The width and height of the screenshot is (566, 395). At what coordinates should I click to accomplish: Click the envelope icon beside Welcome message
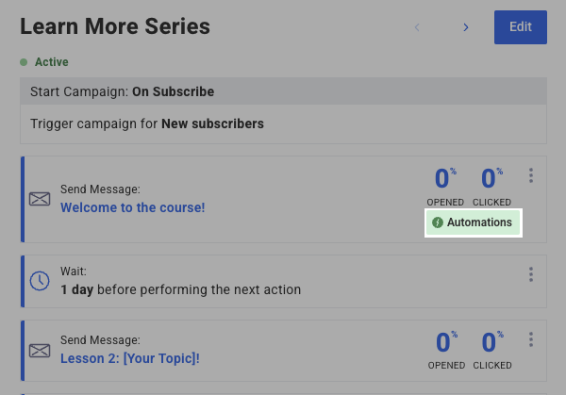tap(40, 199)
